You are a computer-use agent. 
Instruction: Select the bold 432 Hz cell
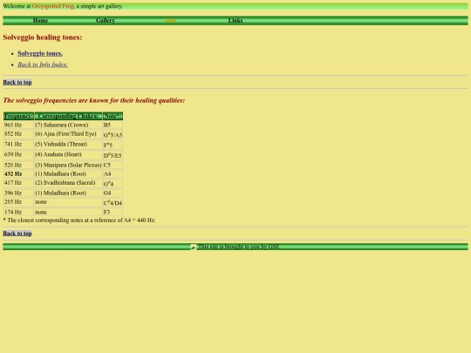tap(18, 173)
